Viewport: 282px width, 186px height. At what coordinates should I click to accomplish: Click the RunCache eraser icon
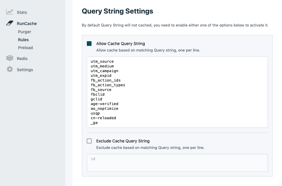coord(10,23)
